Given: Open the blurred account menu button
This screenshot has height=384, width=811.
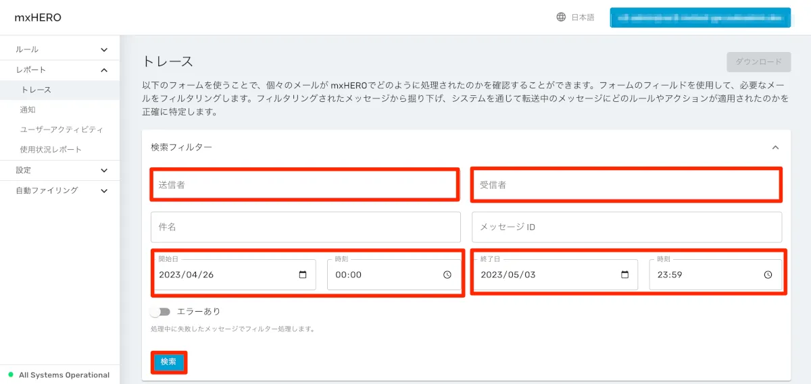Looking at the screenshot, I should pyautogui.click(x=700, y=18).
